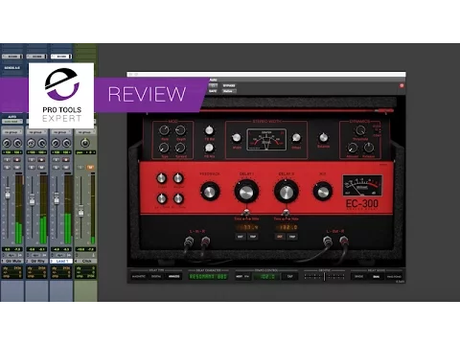
Task: Click the Host tempo button
Action: pyautogui.click(x=239, y=276)
